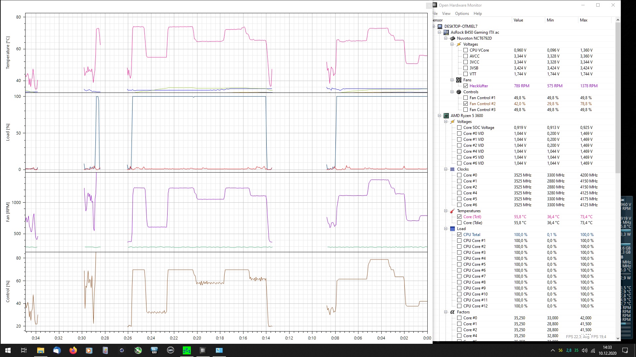
Task: Open the notification center icon
Action: 625,350
